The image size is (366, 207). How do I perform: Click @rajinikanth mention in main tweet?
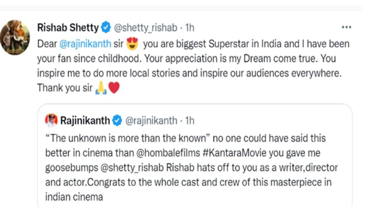[x=85, y=44]
